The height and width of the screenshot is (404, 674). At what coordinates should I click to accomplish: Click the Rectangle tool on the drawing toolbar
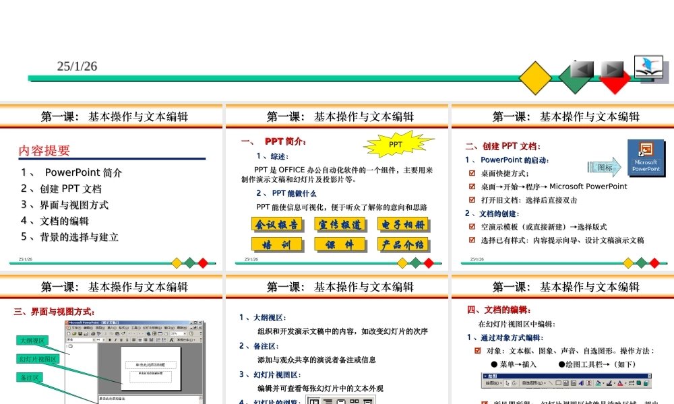pyautogui.click(x=559, y=383)
